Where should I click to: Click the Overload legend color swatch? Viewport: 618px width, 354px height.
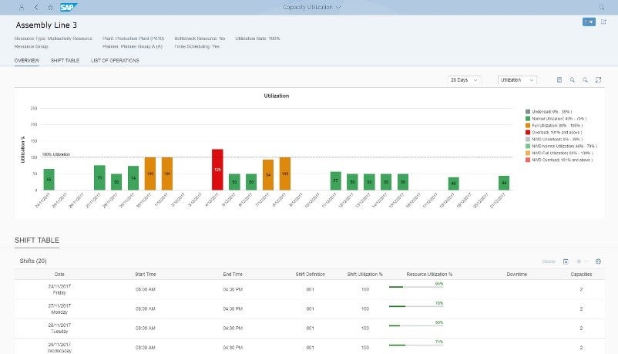(528, 133)
